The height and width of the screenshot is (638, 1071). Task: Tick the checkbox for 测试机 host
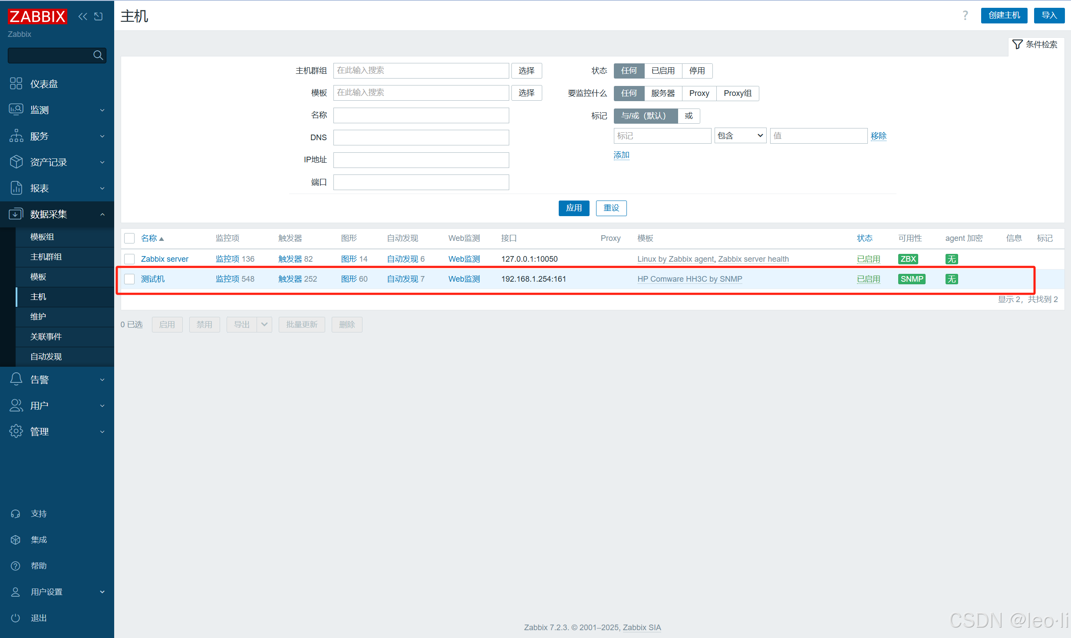point(129,279)
